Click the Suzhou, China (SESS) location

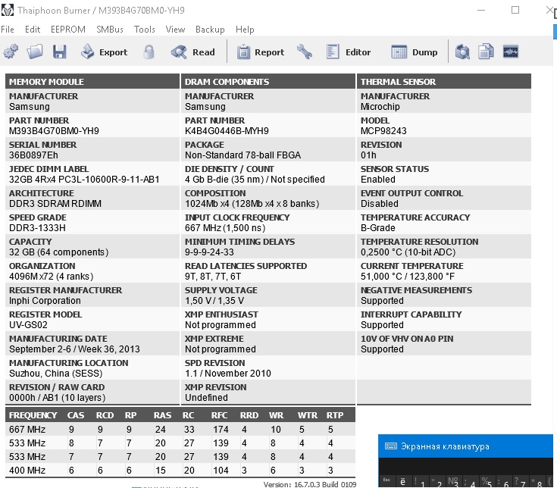[x=56, y=373]
